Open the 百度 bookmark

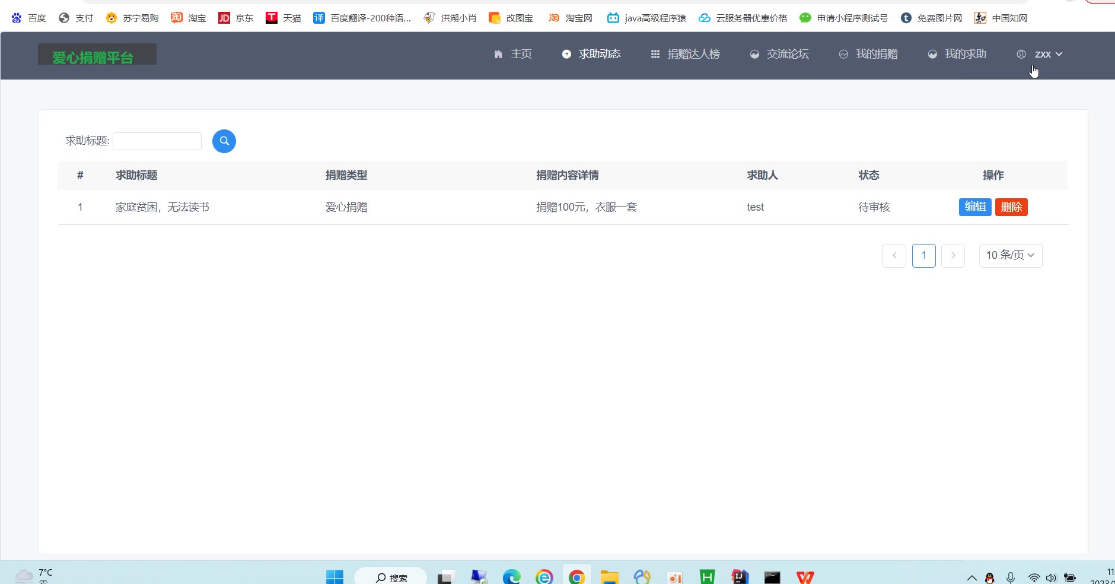point(28,18)
